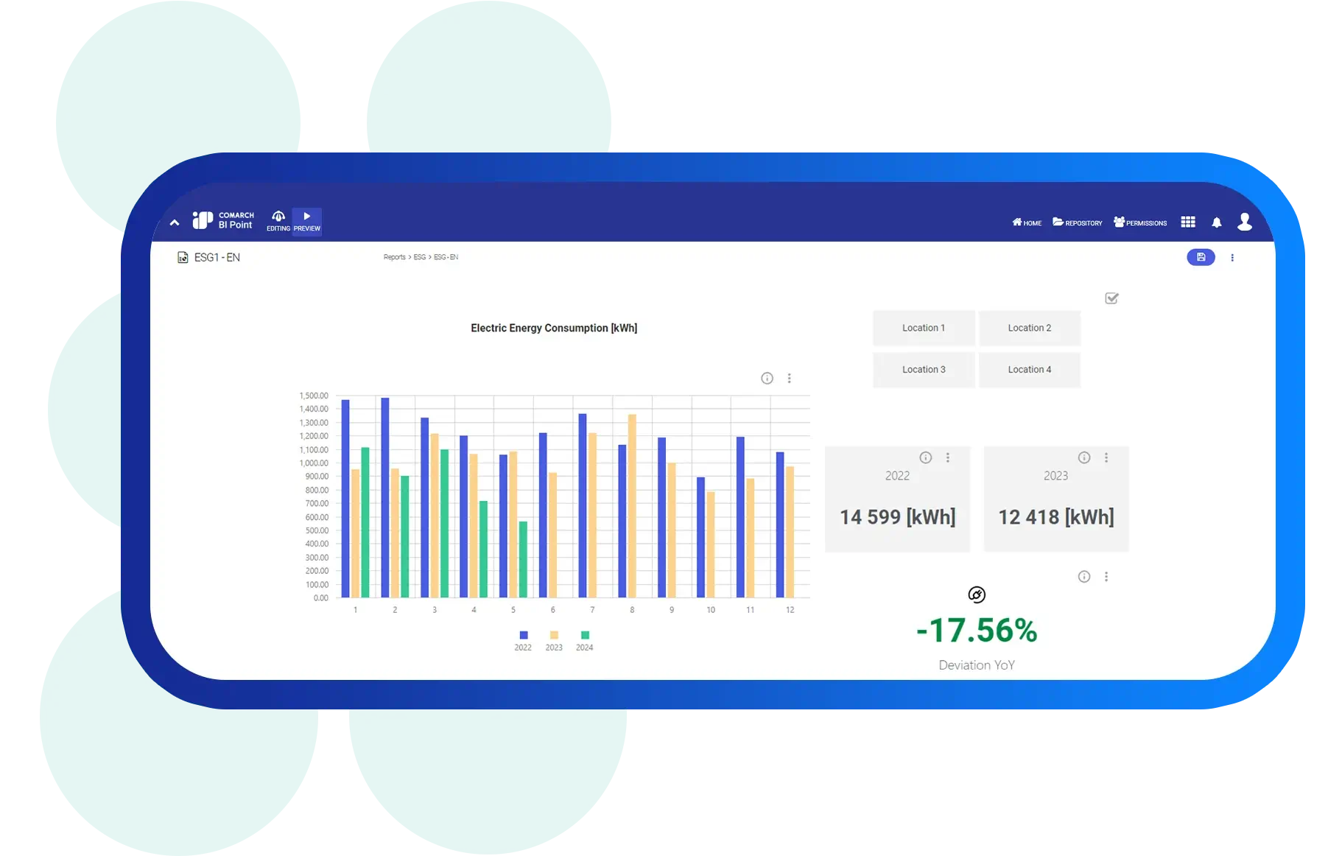Click the 2023 legend color swatch
The image size is (1328, 856).
(554, 635)
